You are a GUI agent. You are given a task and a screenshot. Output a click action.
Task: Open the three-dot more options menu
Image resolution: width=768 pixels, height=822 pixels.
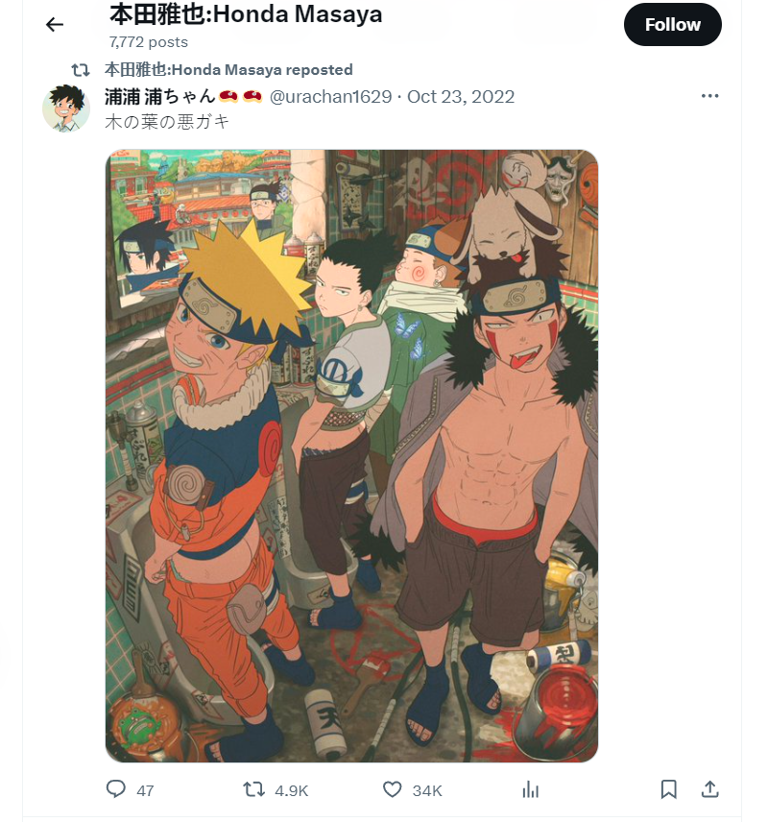click(709, 96)
